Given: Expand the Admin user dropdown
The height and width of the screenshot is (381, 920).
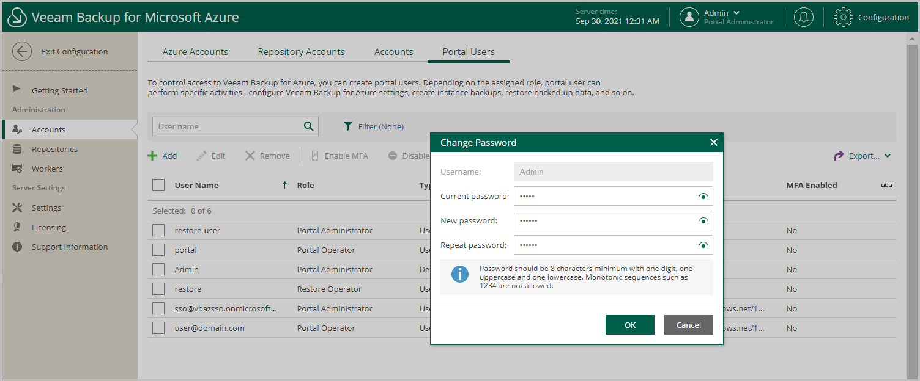Looking at the screenshot, I should (736, 13).
